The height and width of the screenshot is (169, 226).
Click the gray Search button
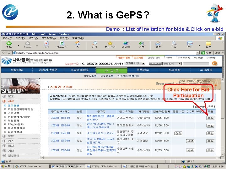click(x=155, y=64)
